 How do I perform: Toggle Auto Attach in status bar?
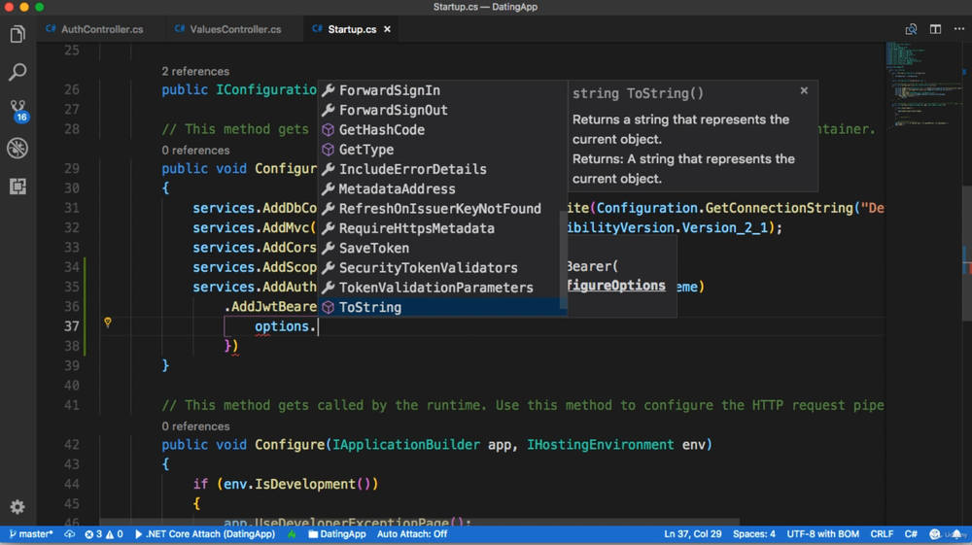click(411, 534)
